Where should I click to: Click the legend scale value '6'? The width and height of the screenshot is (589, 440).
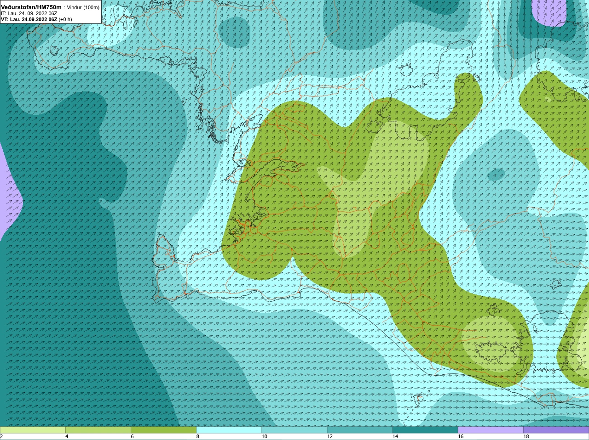(132, 437)
